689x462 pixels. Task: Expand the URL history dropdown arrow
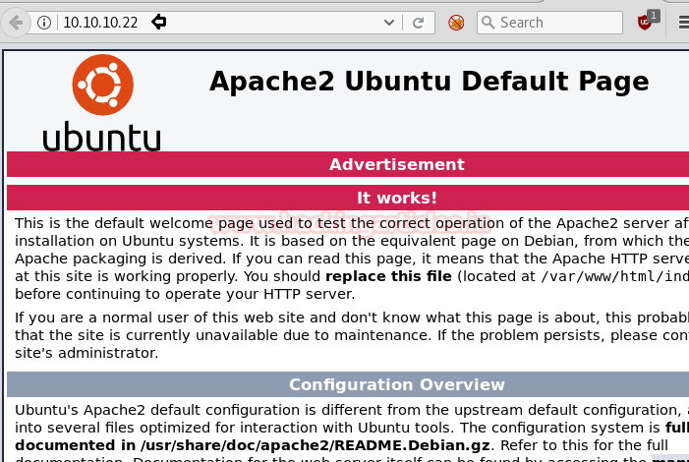click(389, 23)
